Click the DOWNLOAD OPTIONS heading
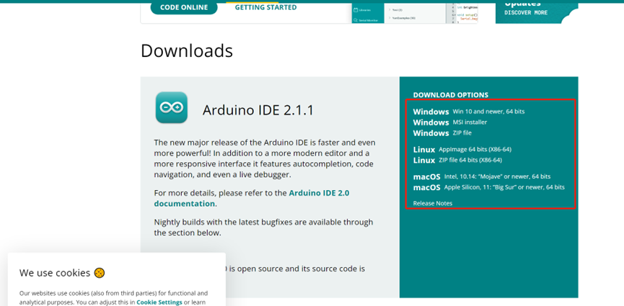The width and height of the screenshot is (624, 306). click(450, 95)
